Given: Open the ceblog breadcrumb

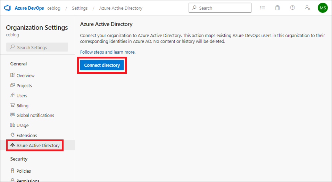Looking at the screenshot, I should click(x=53, y=8).
